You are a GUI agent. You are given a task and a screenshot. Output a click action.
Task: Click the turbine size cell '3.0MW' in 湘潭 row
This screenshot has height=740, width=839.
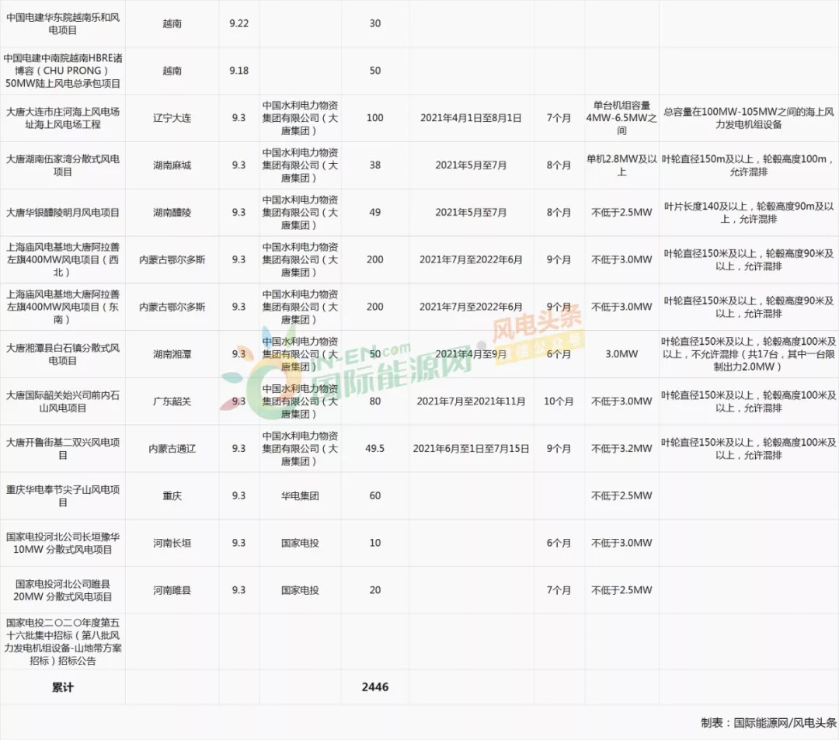[621, 354]
